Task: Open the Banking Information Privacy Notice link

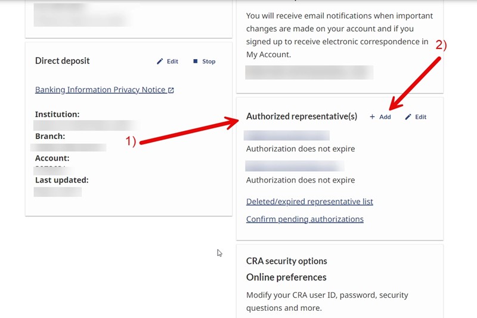Action: (x=100, y=90)
